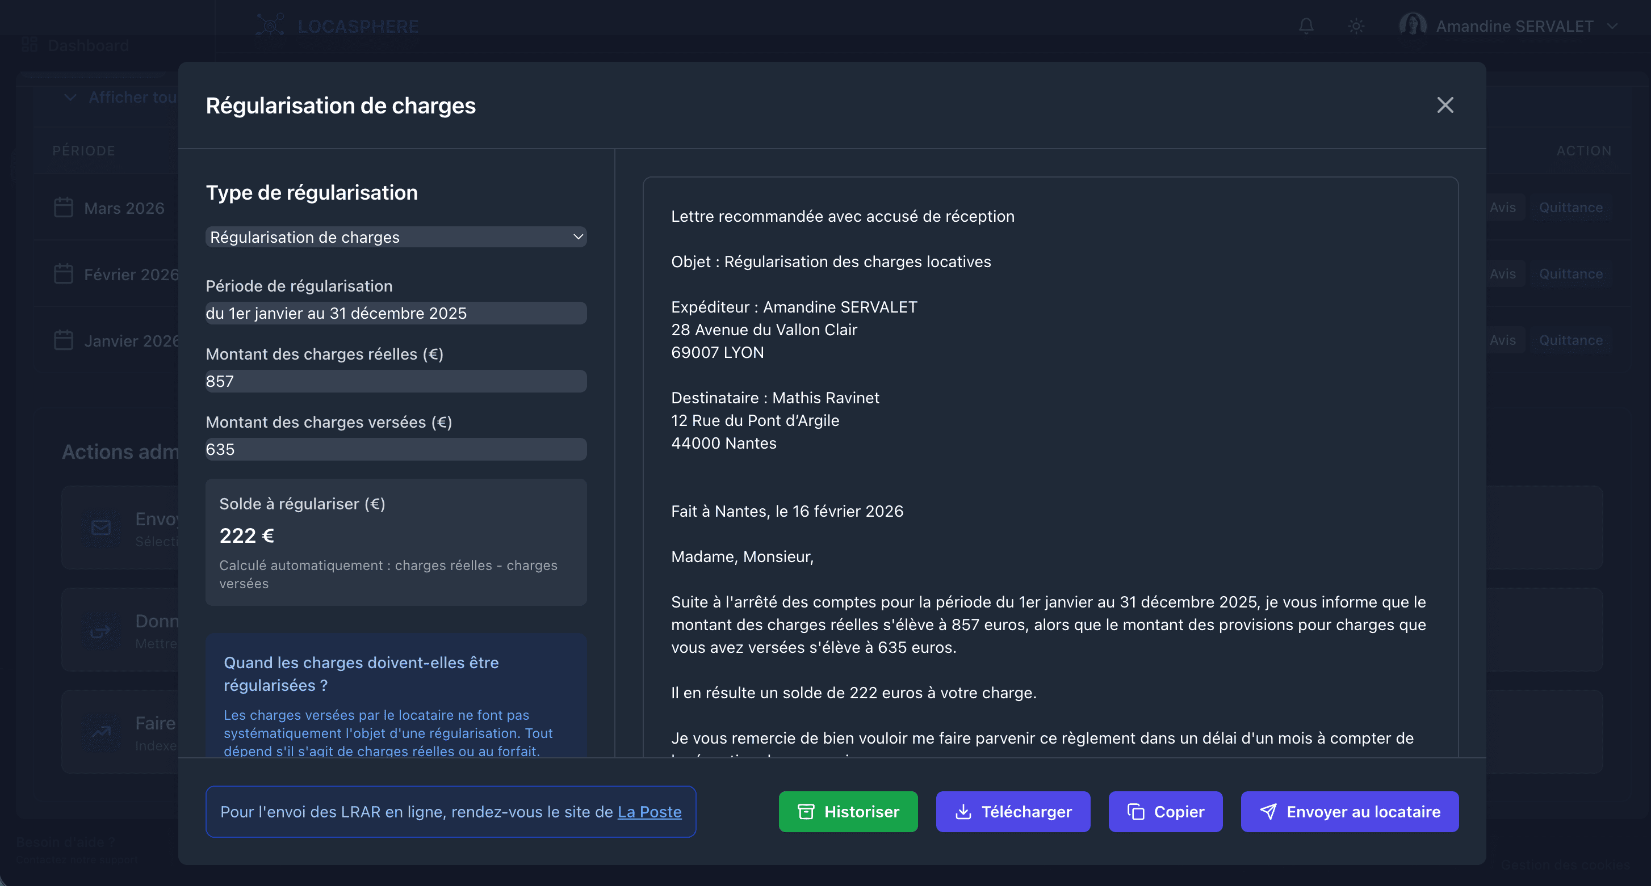Click the LOCASPHERE logo icon

click(270, 25)
